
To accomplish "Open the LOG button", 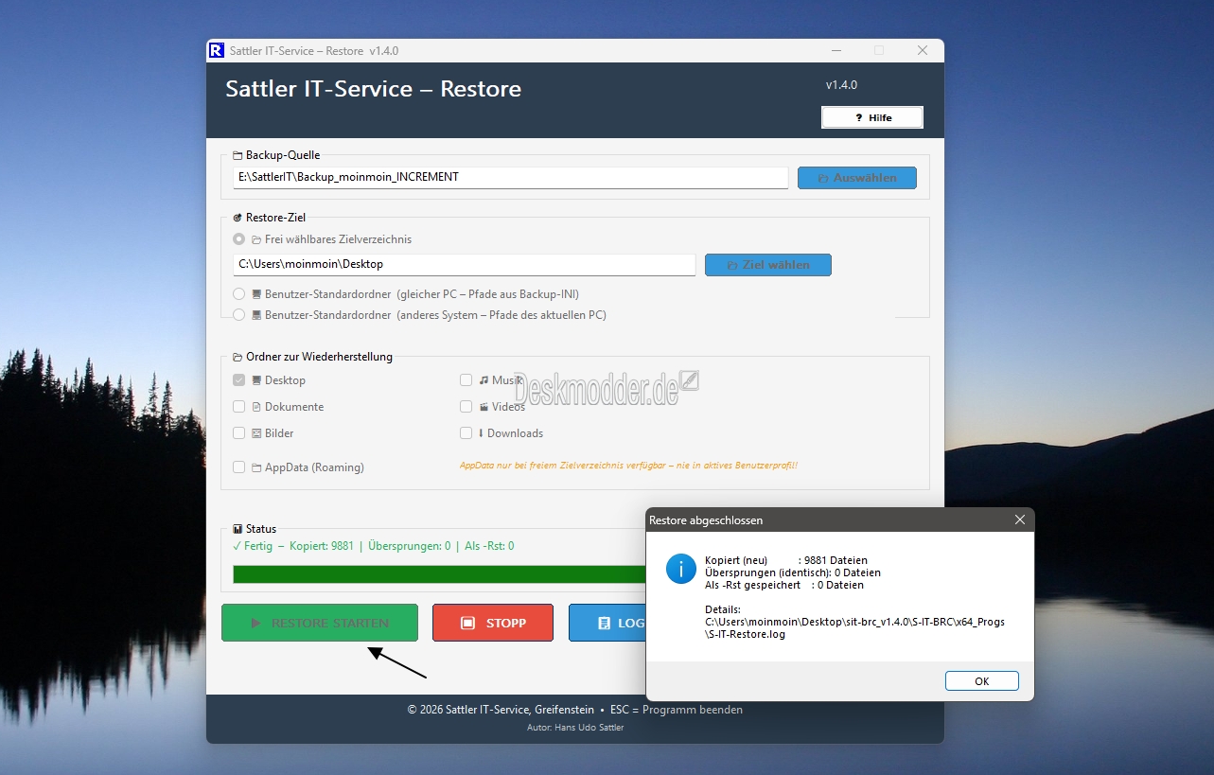I will click(x=607, y=624).
